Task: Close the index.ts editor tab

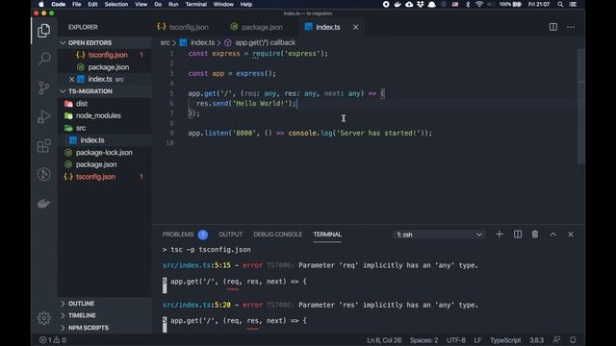Action: coord(355,27)
